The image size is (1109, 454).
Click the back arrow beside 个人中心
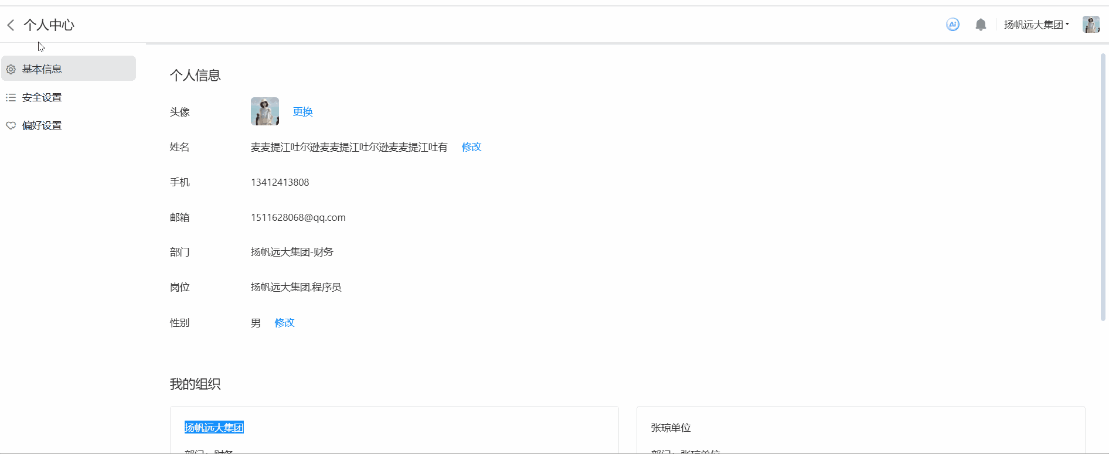click(x=11, y=25)
